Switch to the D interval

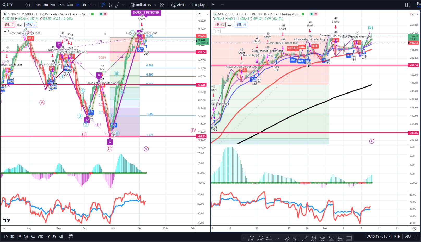(90, 5)
